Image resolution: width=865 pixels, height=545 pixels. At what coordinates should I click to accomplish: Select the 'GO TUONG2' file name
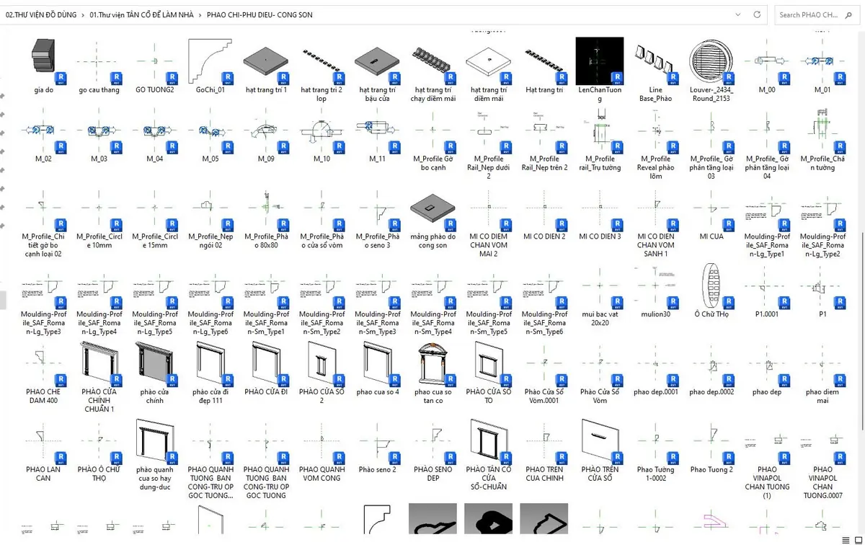[x=155, y=90]
